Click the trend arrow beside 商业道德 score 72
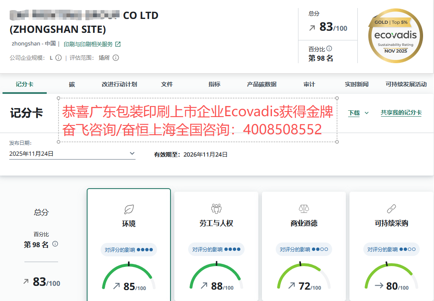Screen dimensions: 434x301 [x=291, y=285]
